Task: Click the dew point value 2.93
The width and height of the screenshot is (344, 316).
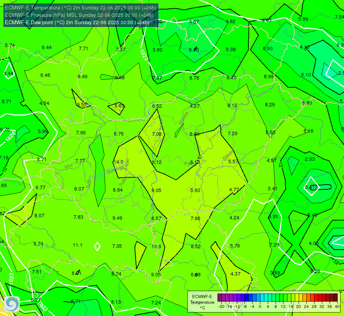Action: (310, 159)
